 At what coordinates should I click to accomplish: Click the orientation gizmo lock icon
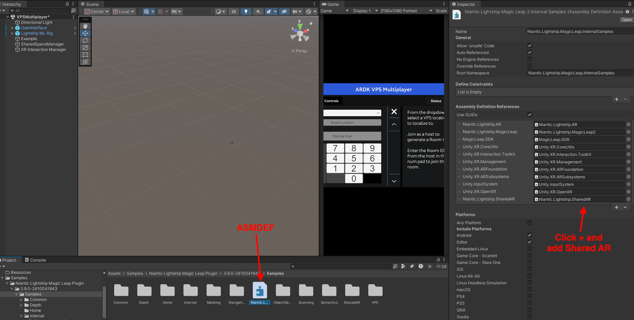[311, 23]
